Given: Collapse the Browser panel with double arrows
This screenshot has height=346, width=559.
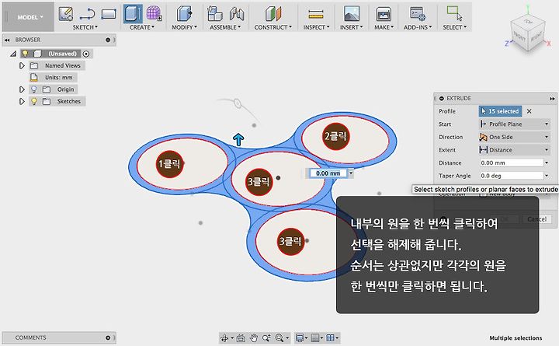Looking at the screenshot, I should tap(7, 40).
